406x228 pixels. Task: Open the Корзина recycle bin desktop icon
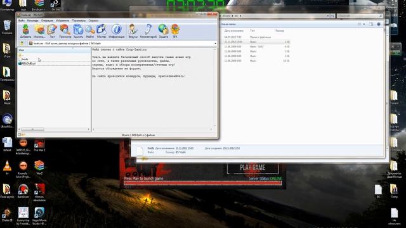7,27
